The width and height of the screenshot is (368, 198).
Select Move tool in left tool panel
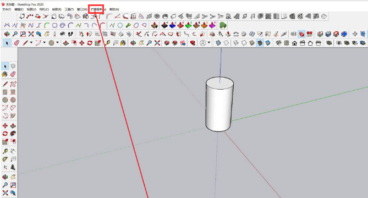click(x=5, y=126)
